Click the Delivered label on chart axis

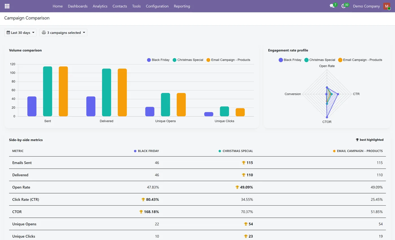coord(107,121)
